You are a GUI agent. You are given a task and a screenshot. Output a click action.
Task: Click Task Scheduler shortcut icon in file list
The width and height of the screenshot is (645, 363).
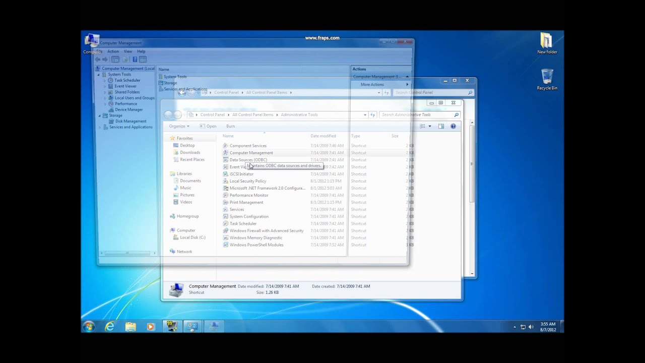pyautogui.click(x=225, y=223)
